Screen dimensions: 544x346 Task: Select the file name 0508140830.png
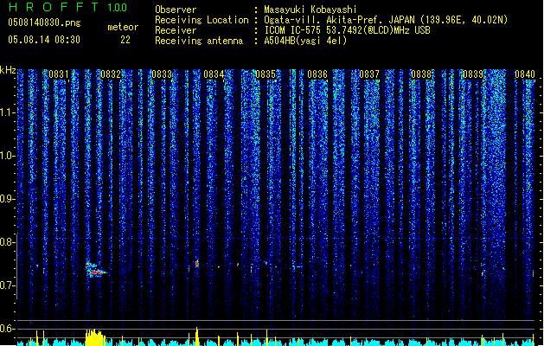pos(44,22)
